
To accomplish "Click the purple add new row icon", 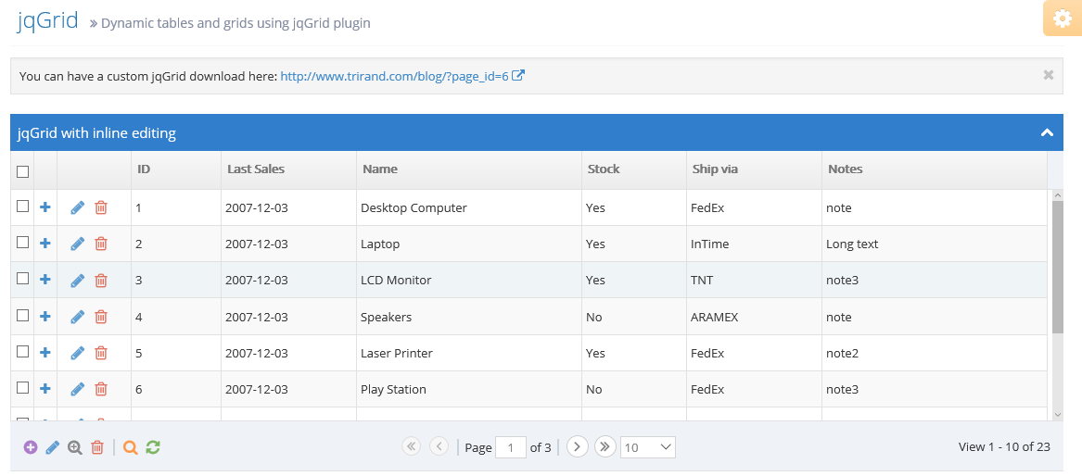I will point(31,447).
